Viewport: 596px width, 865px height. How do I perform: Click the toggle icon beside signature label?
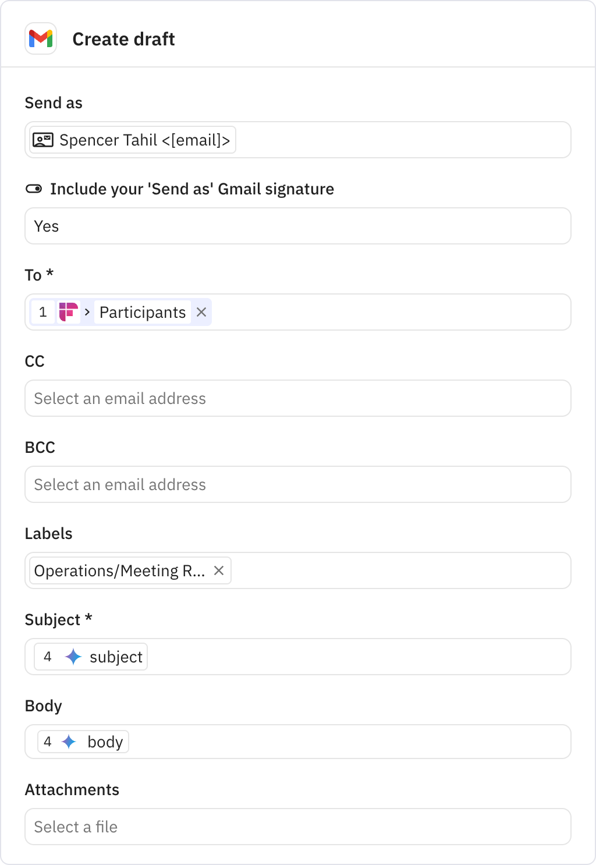[34, 189]
